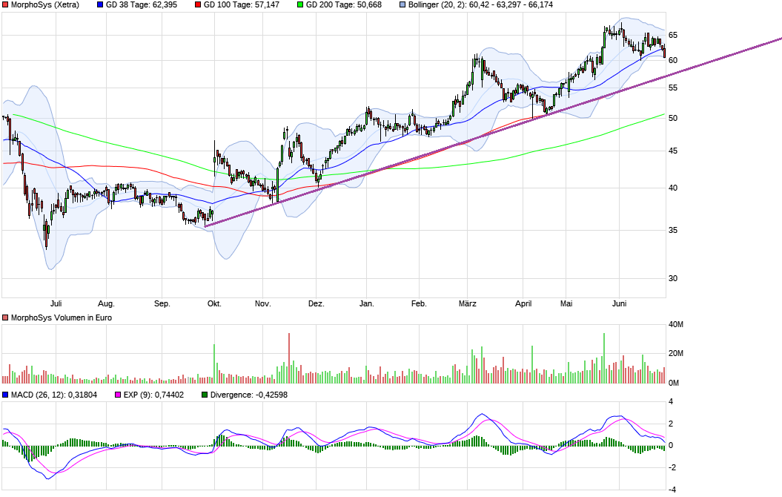Click the 0M volume axis label
The height and width of the screenshot is (497, 782).
coord(674,384)
